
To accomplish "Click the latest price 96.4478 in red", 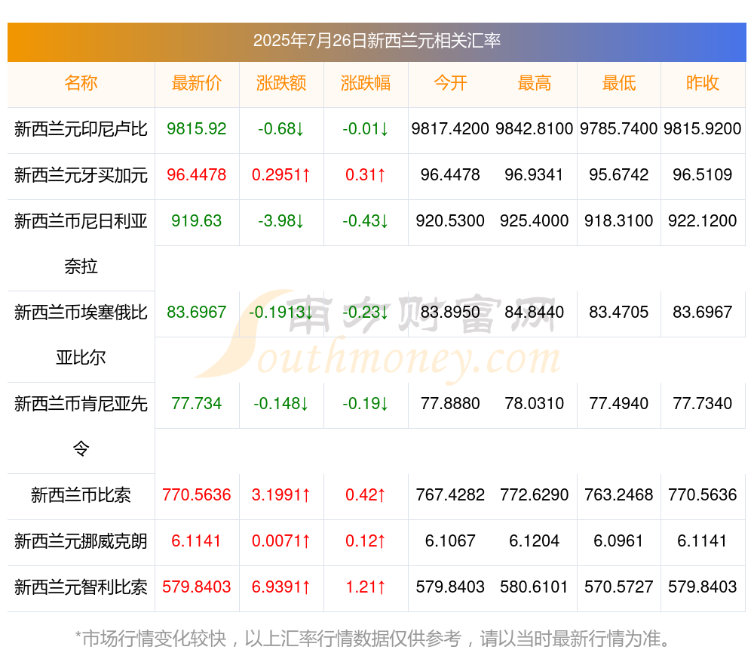I will coord(197,175).
